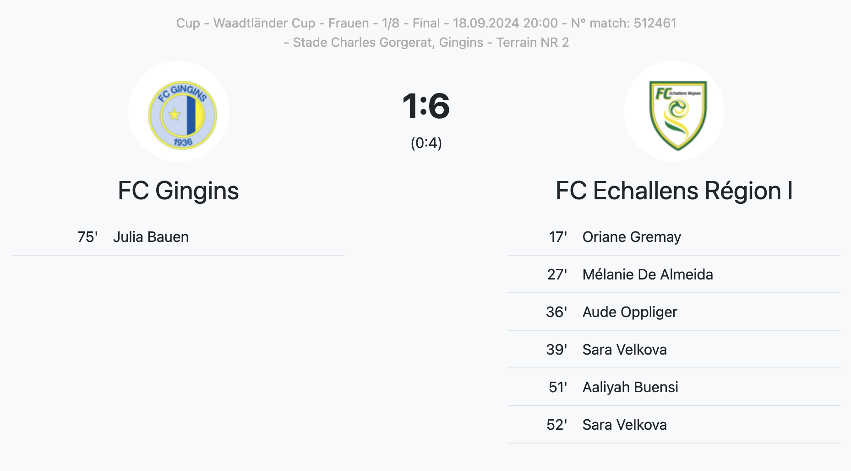
Task: Select Sara Velkova's 52' goal entry
Action: pos(674,425)
